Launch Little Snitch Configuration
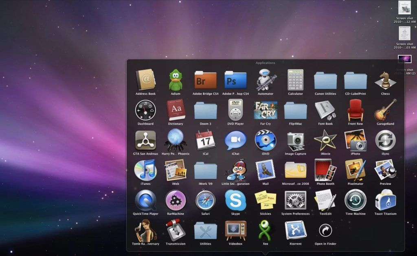 235,170
